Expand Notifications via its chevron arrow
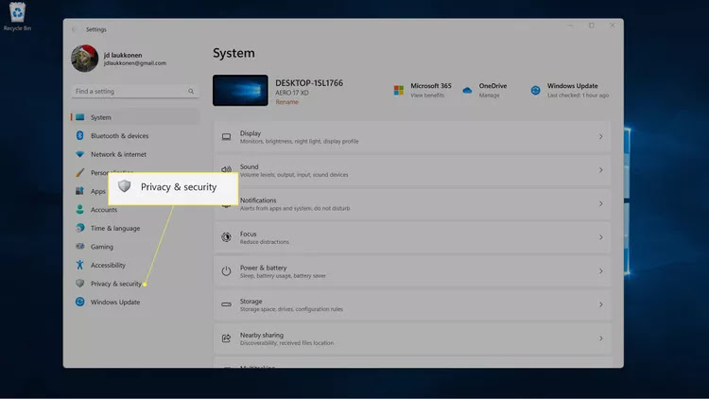Screen dimensions: 709x399 tap(600, 204)
